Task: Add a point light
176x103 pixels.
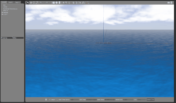Action: (x=63, y=3)
